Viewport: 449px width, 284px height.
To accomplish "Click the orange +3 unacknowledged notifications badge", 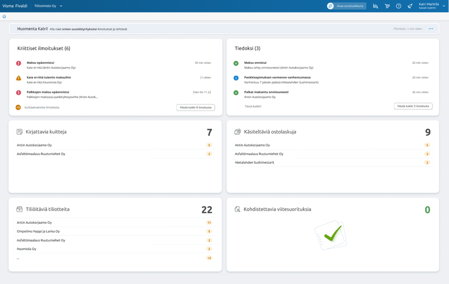I will 18,107.
